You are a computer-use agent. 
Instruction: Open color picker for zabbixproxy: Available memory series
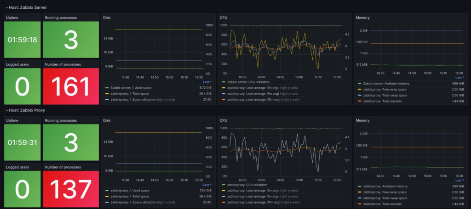pyautogui.click(x=360, y=187)
